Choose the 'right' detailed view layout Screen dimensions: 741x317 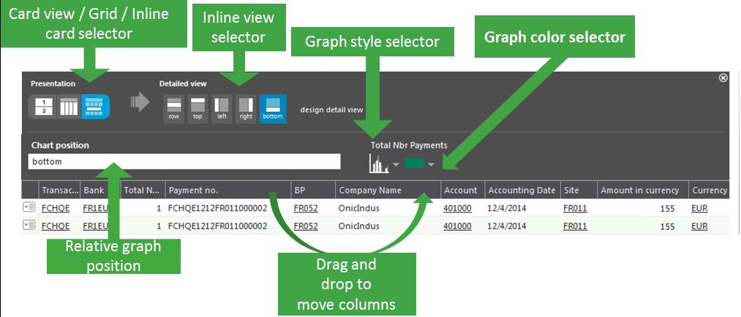click(x=247, y=108)
